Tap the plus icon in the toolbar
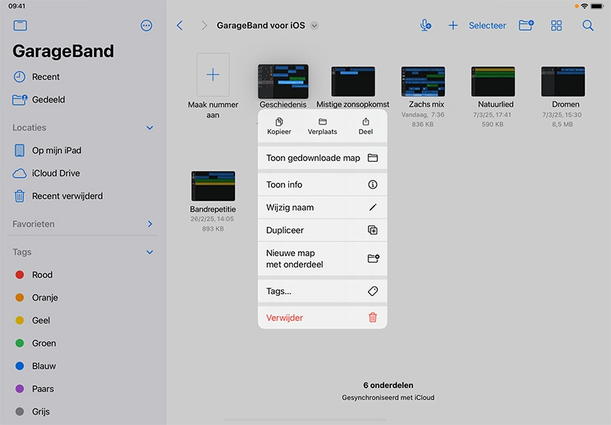 (453, 25)
